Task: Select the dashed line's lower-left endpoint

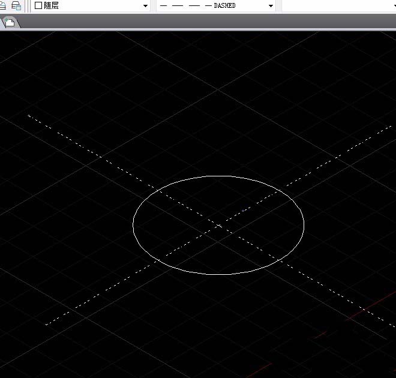Action: (x=46, y=325)
